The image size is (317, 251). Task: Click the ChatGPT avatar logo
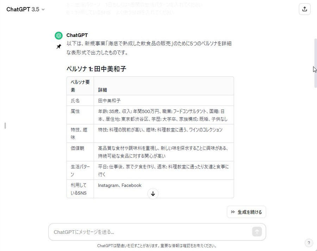coord(58,36)
